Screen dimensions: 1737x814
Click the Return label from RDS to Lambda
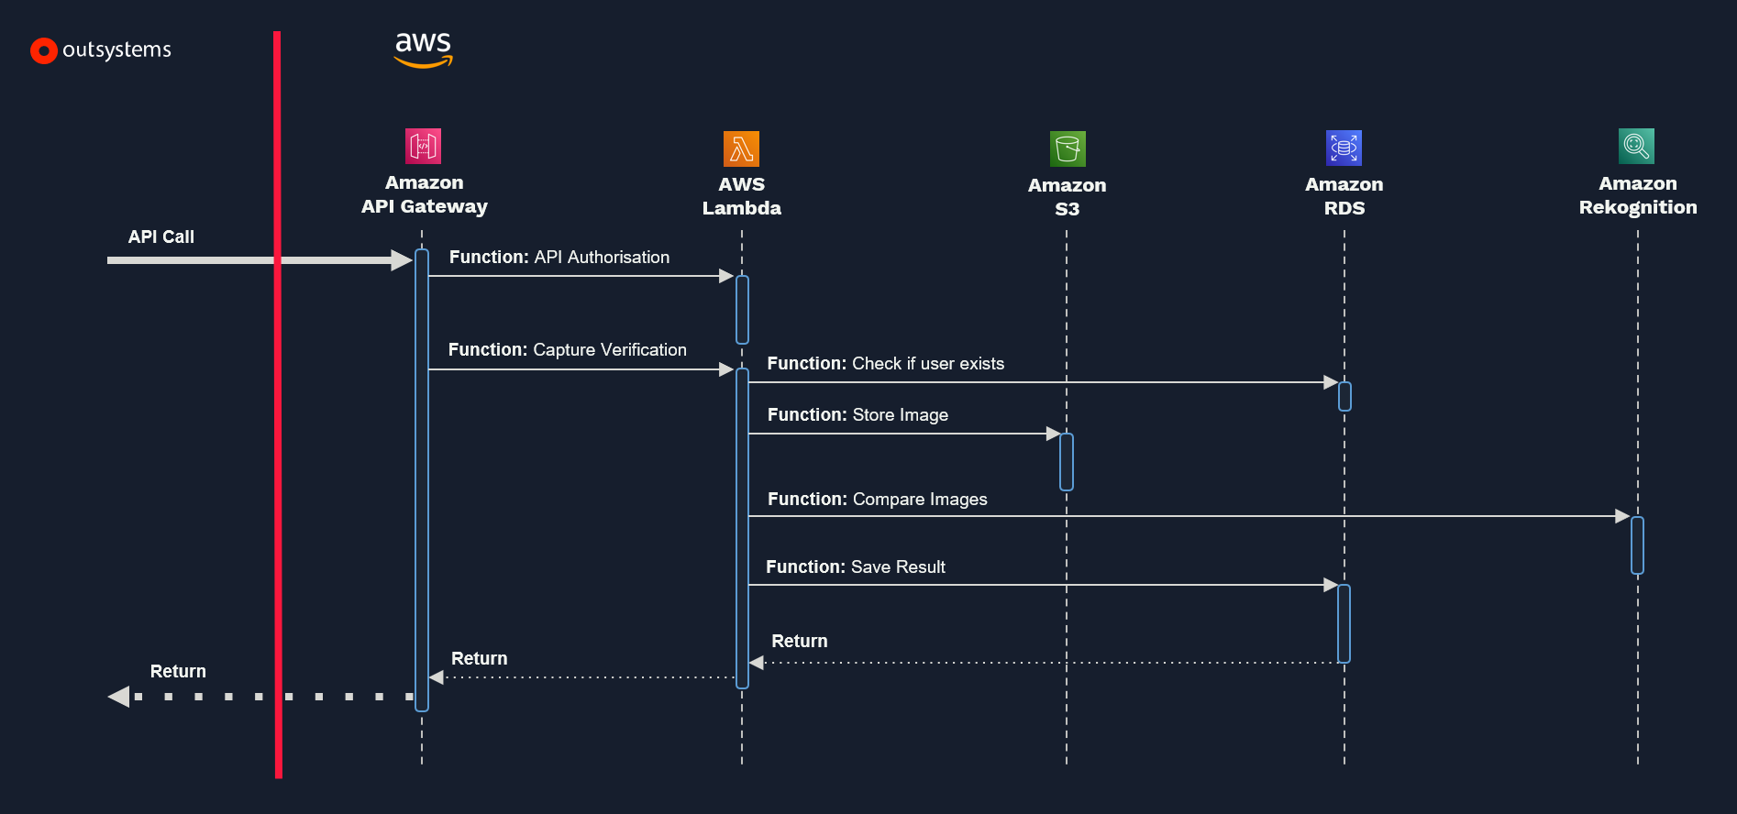coord(800,642)
